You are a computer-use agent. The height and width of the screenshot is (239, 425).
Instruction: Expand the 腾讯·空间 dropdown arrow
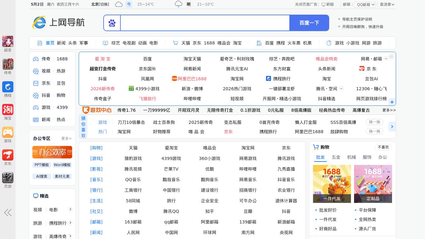click(341, 88)
